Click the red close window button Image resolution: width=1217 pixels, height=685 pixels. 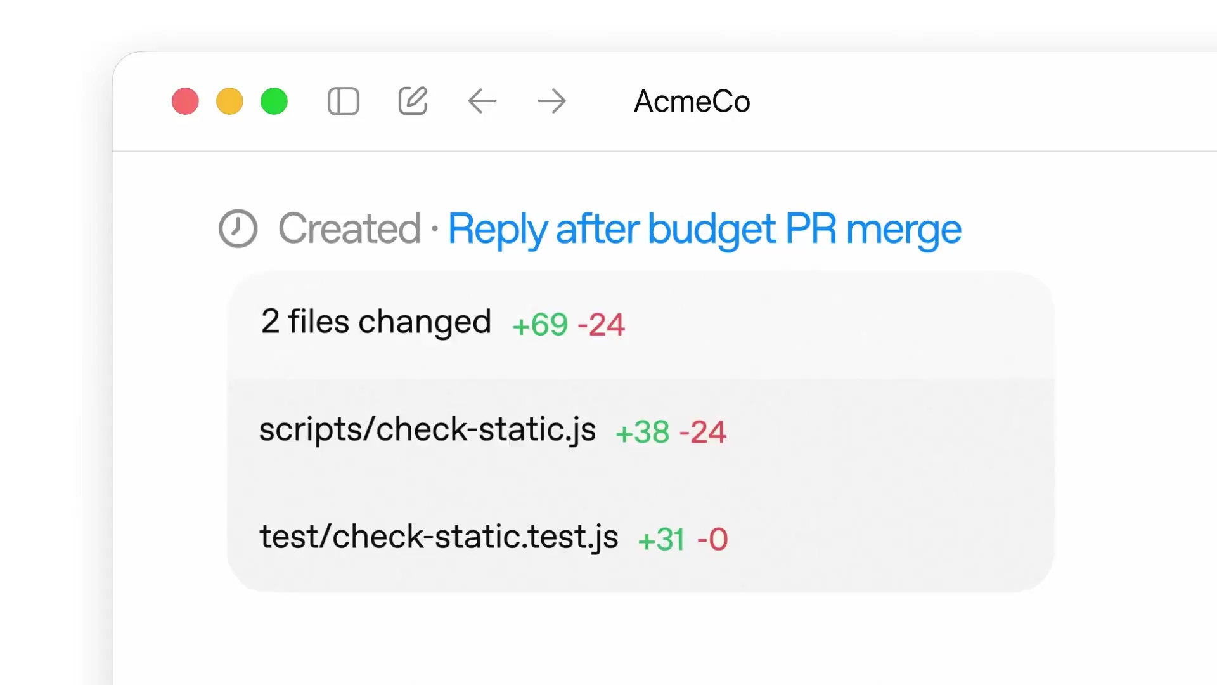185,101
